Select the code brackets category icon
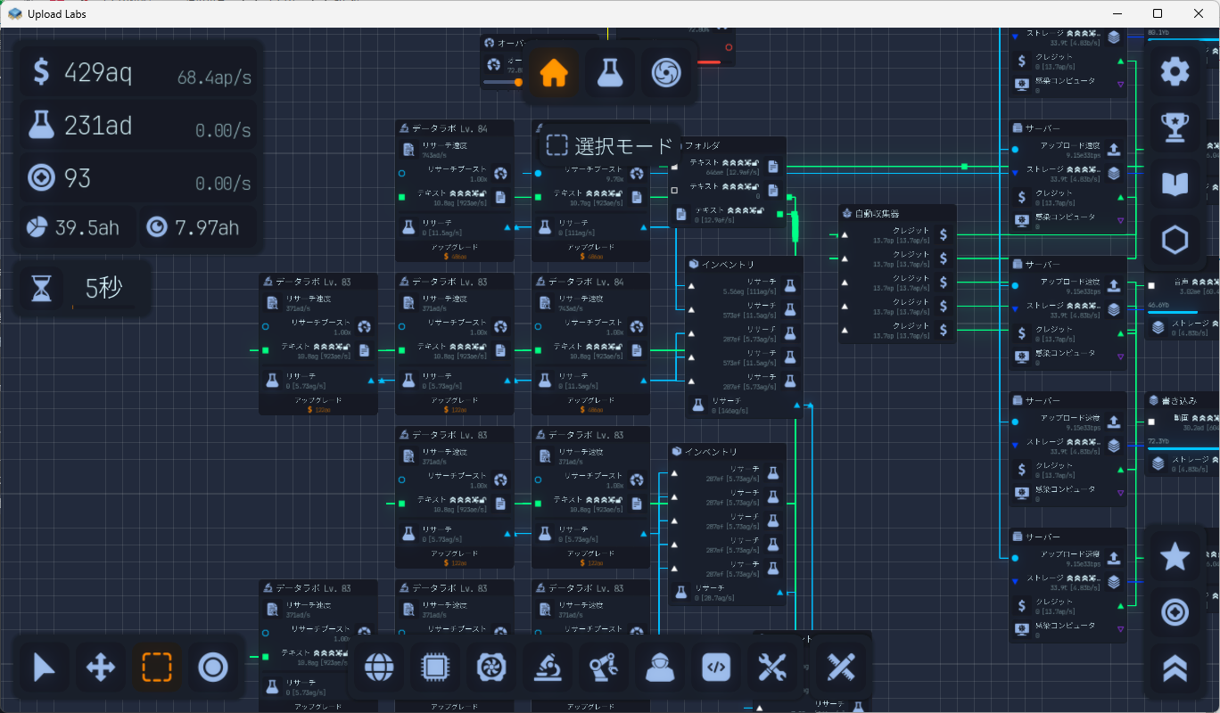The width and height of the screenshot is (1220, 713). (x=716, y=668)
